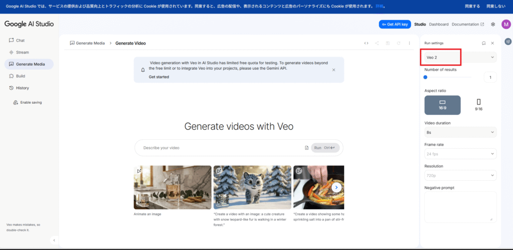Open the Video duration 8s dropdown

coord(460,132)
